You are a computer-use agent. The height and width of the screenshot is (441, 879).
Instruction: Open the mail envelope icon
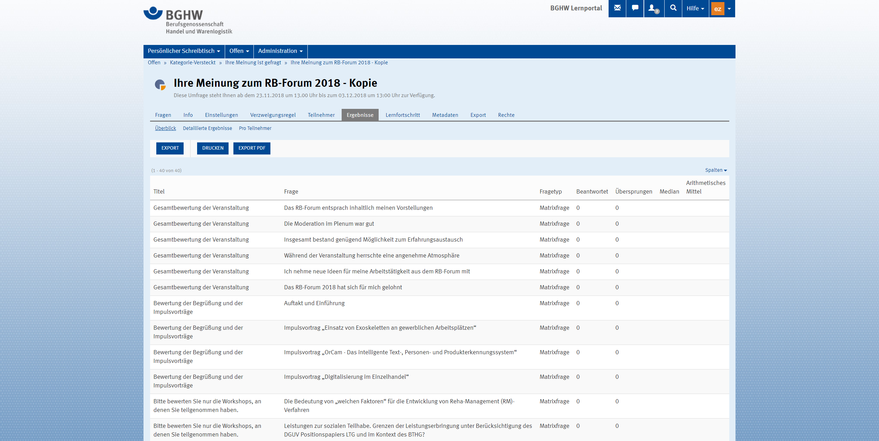(617, 8)
